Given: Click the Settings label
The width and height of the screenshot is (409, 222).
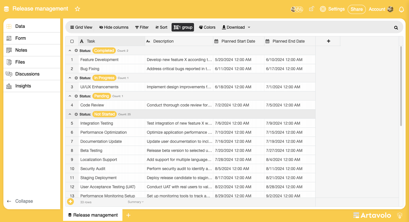Looking at the screenshot, I should pyautogui.click(x=336, y=9).
